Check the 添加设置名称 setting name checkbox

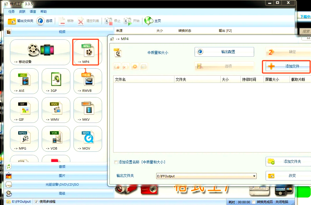[116, 162]
